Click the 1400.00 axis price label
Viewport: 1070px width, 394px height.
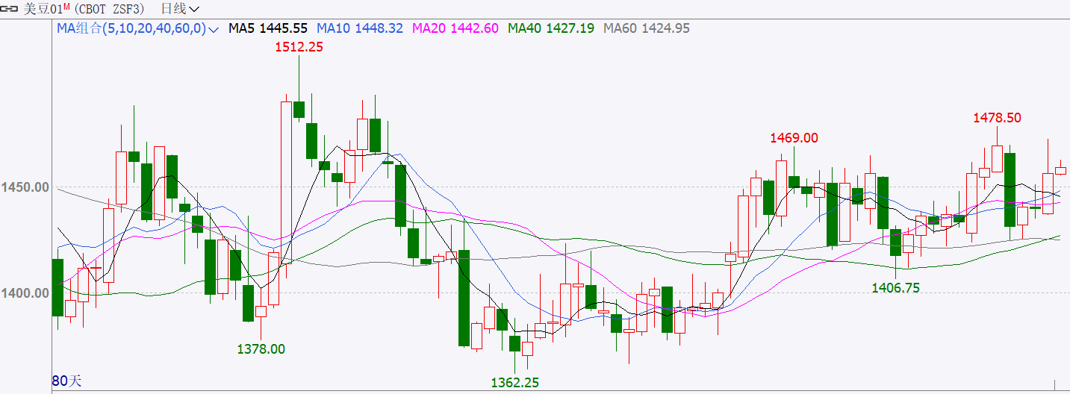(x=25, y=293)
